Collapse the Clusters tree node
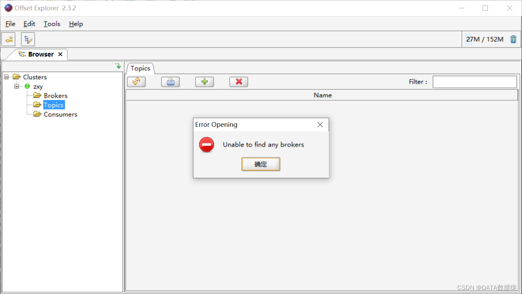Viewport: 522px width, 294px height. [x=6, y=77]
